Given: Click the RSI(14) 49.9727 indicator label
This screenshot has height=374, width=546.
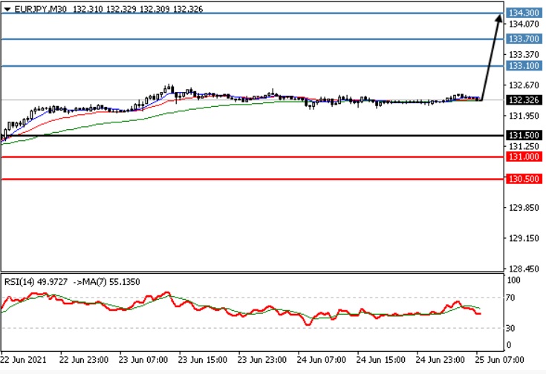Looking at the screenshot, I should [36, 282].
